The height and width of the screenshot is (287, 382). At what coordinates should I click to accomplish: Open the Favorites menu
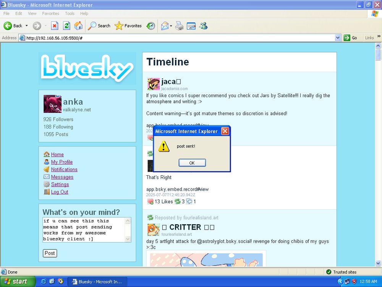(50, 13)
